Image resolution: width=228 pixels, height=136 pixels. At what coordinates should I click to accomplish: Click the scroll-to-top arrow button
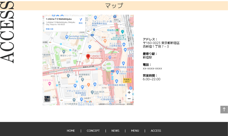tap(224, 110)
